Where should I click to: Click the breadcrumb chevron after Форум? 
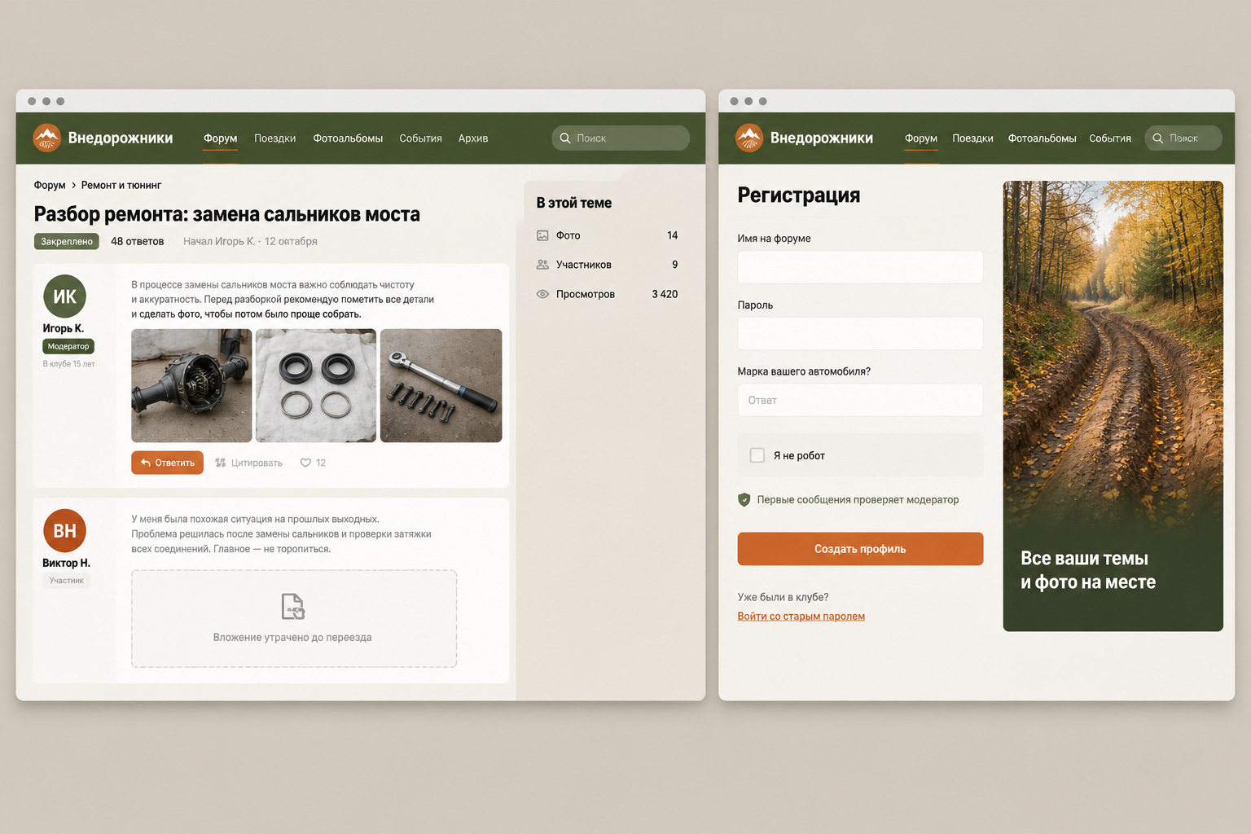click(73, 186)
